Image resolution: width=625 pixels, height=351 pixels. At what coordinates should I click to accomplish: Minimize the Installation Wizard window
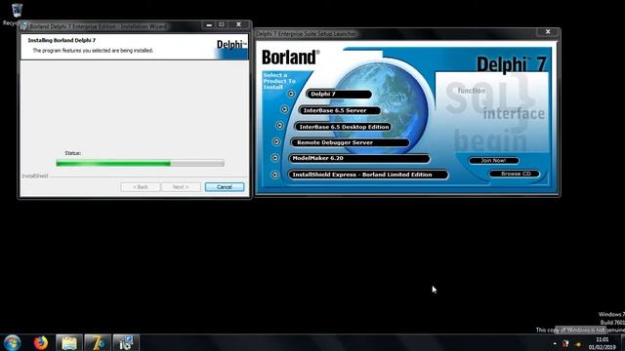[209, 25]
